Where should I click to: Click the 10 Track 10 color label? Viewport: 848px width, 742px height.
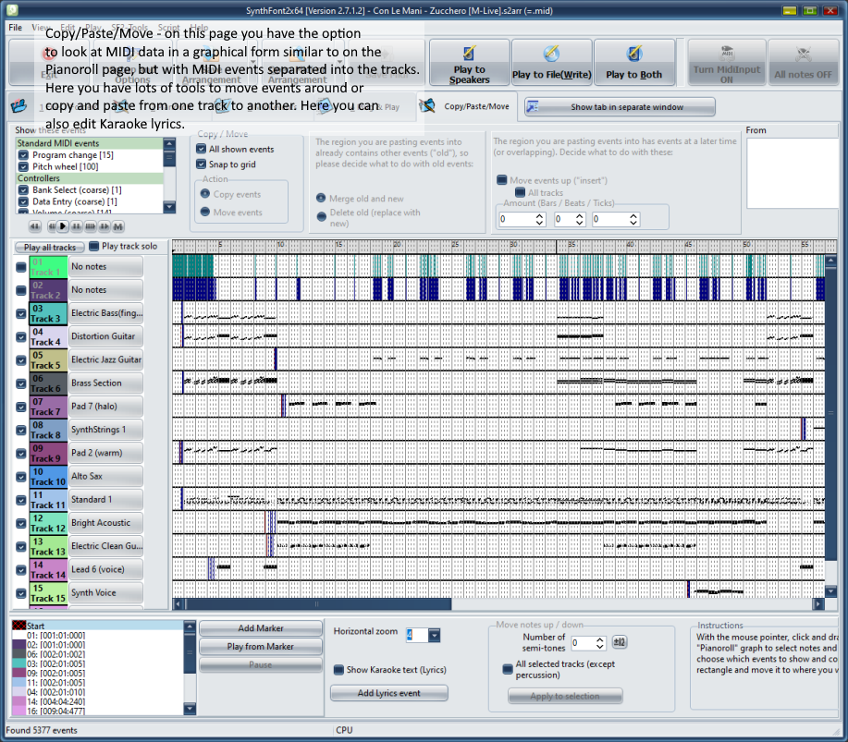pos(49,476)
